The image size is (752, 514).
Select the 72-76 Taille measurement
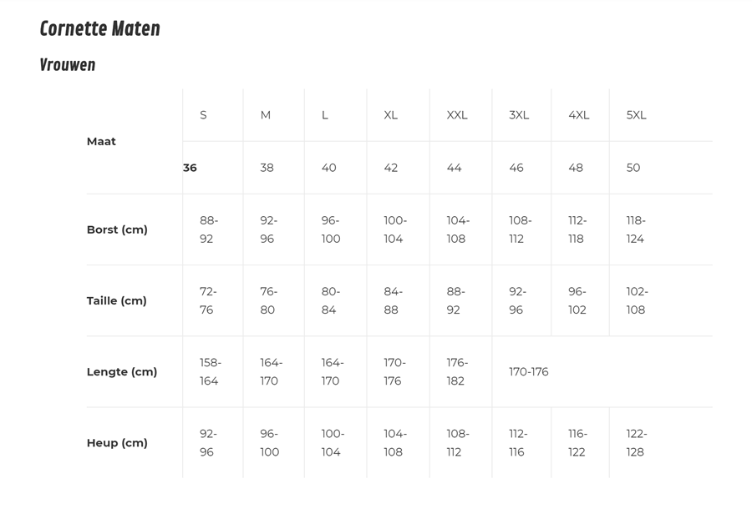(x=208, y=300)
